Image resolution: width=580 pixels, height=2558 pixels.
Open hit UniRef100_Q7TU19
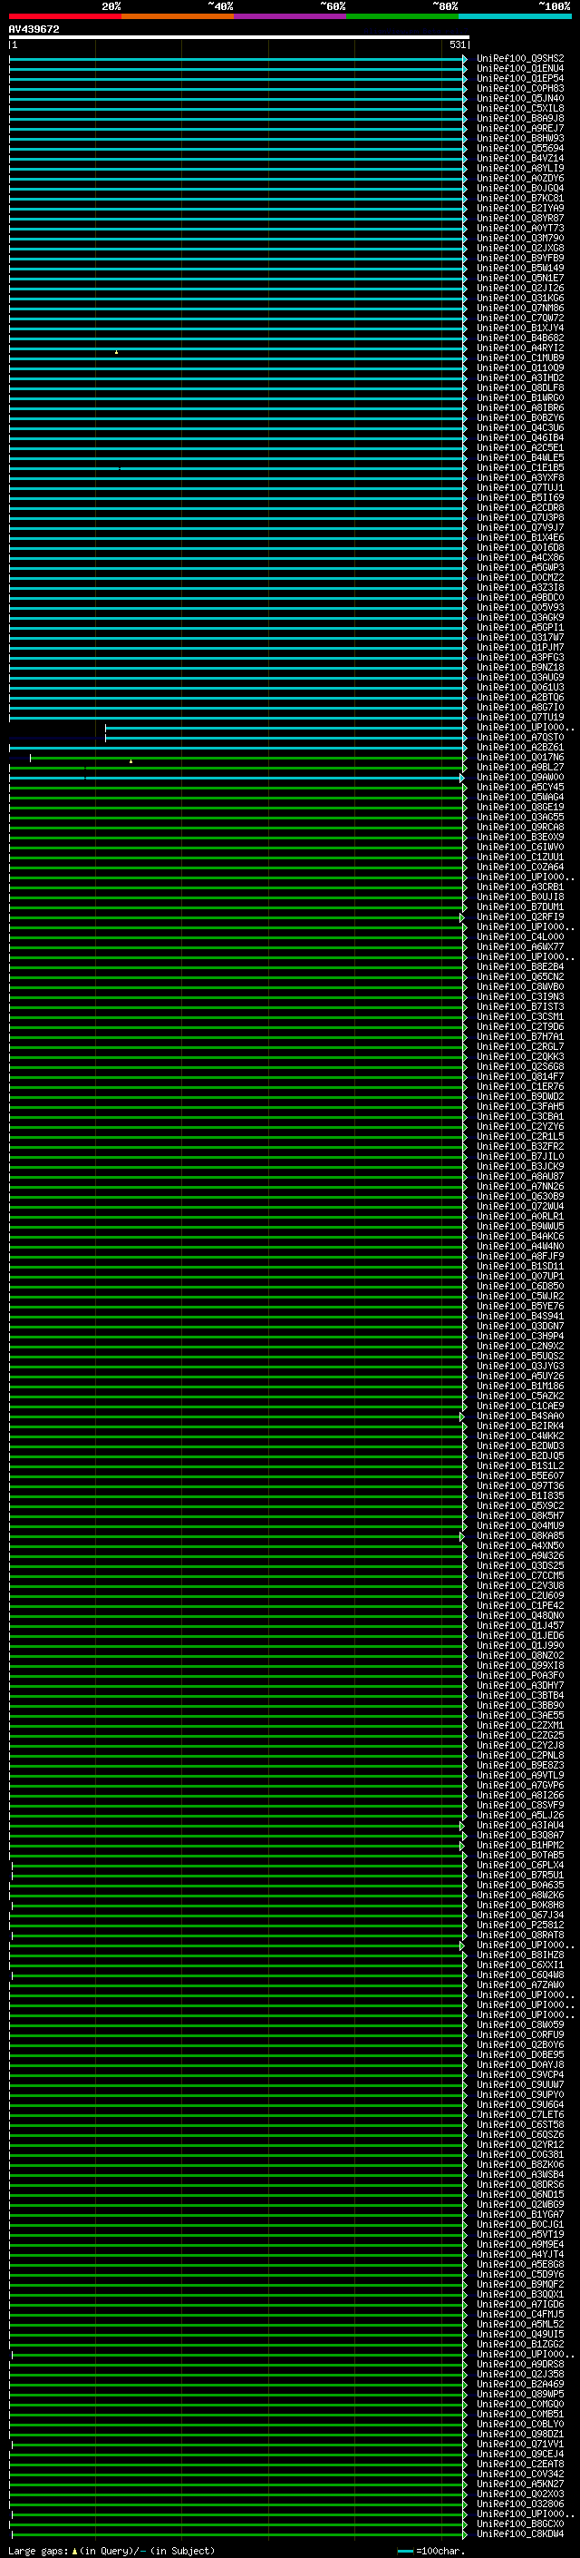click(520, 717)
